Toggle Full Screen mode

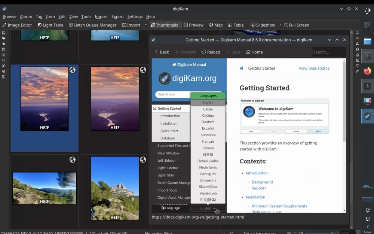click(x=296, y=25)
